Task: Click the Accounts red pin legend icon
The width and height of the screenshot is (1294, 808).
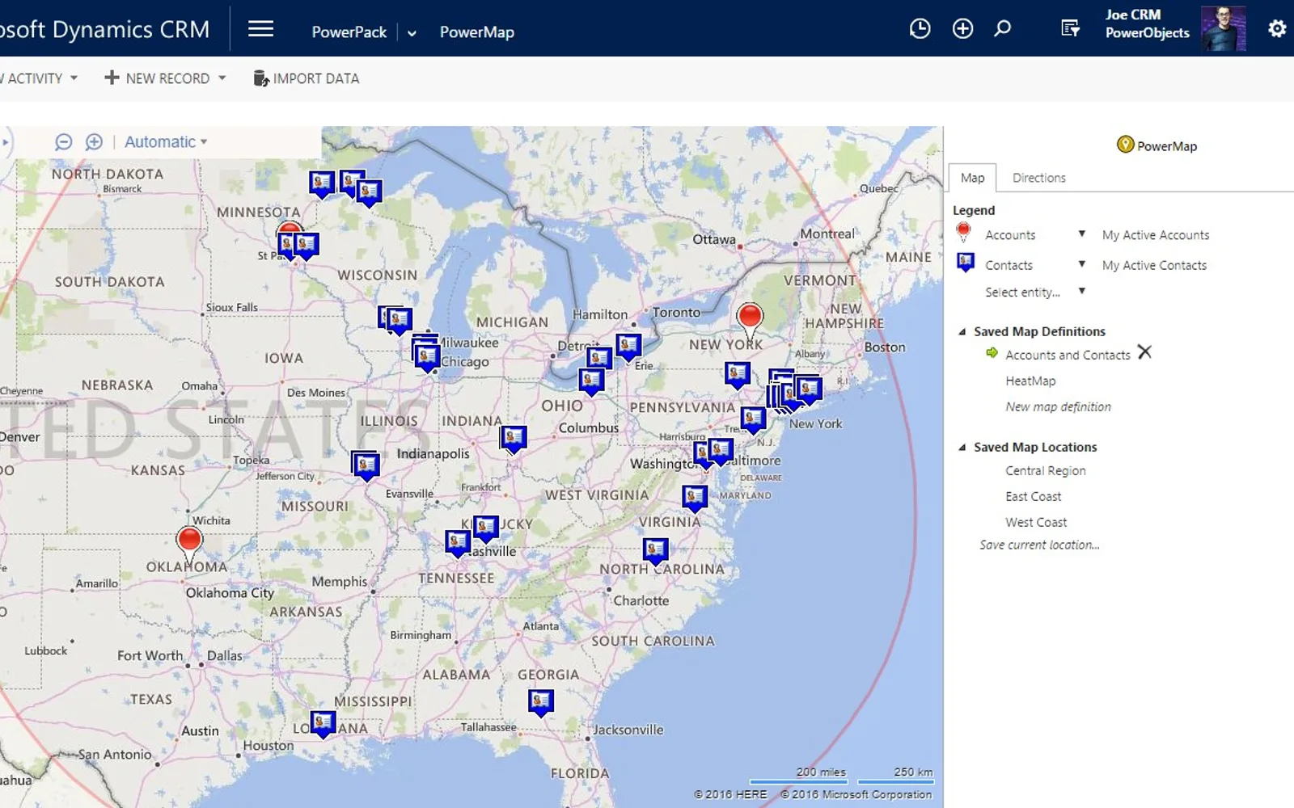Action: coord(963,233)
